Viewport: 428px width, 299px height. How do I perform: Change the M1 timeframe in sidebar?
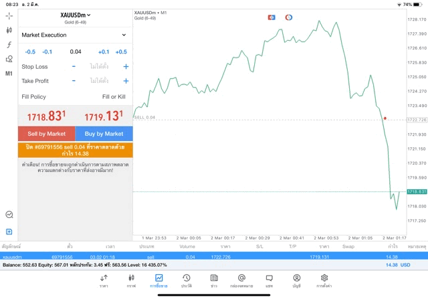click(x=9, y=74)
